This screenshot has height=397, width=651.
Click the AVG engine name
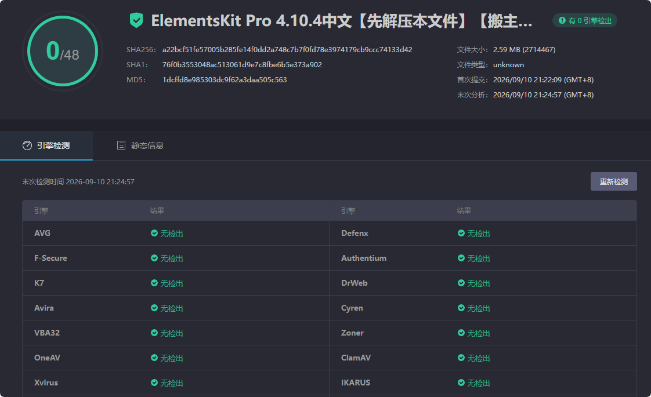click(x=42, y=233)
